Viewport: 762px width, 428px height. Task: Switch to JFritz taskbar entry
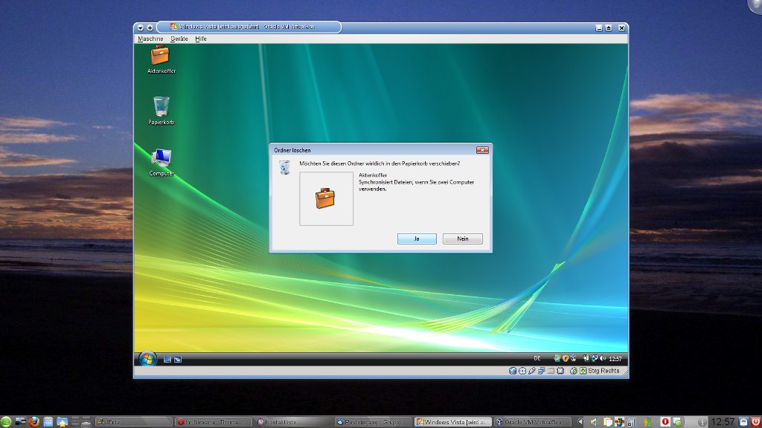click(x=134, y=422)
